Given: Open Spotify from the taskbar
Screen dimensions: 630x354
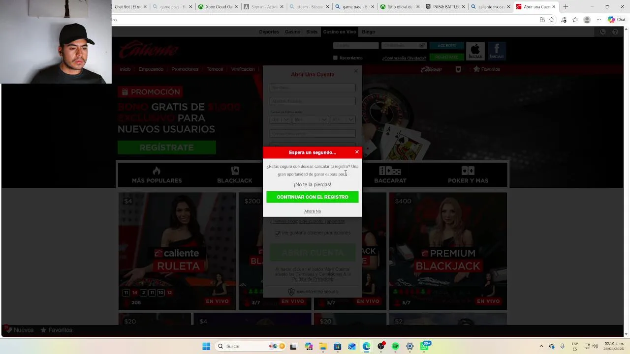Looking at the screenshot, I should pyautogui.click(x=395, y=347).
